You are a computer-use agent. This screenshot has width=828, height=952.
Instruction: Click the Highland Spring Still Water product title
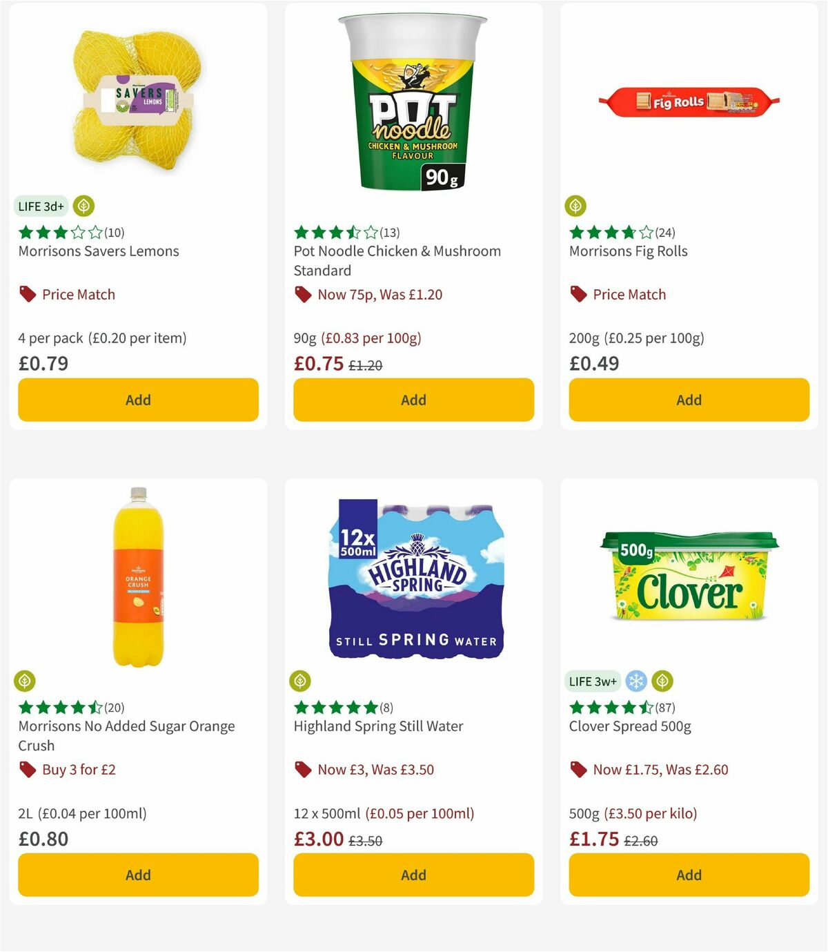(x=378, y=726)
